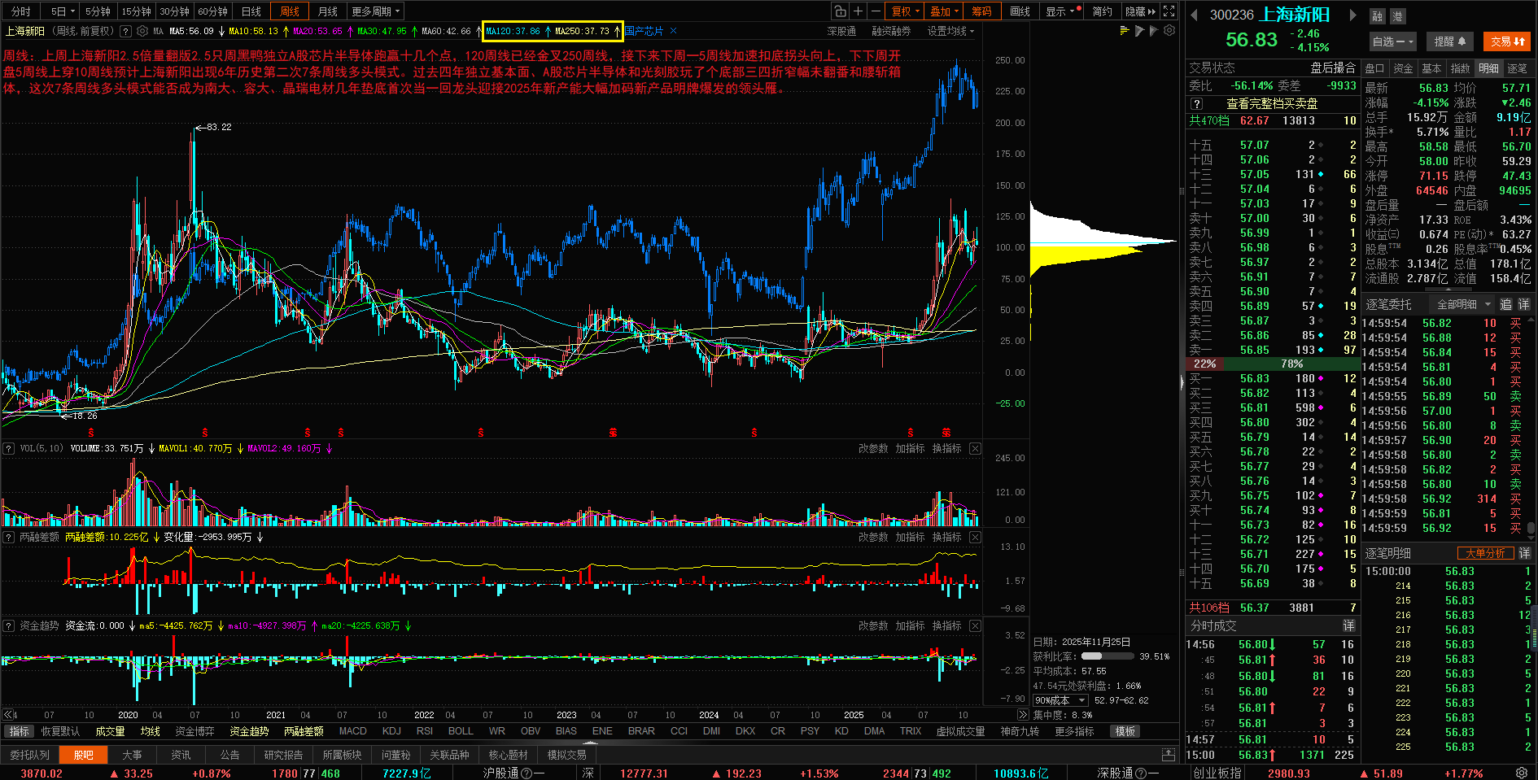Zoom in chart with plus icon

[x=858, y=11]
